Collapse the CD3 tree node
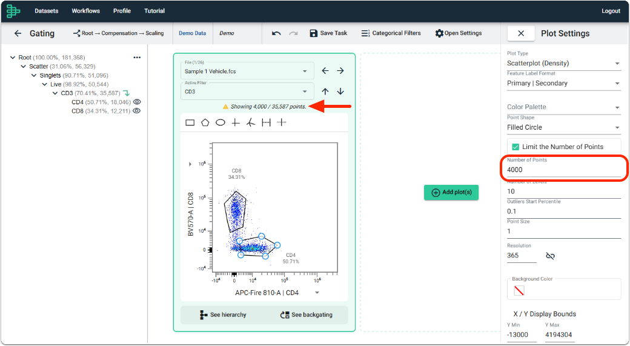The width and height of the screenshot is (630, 346). 55,93
